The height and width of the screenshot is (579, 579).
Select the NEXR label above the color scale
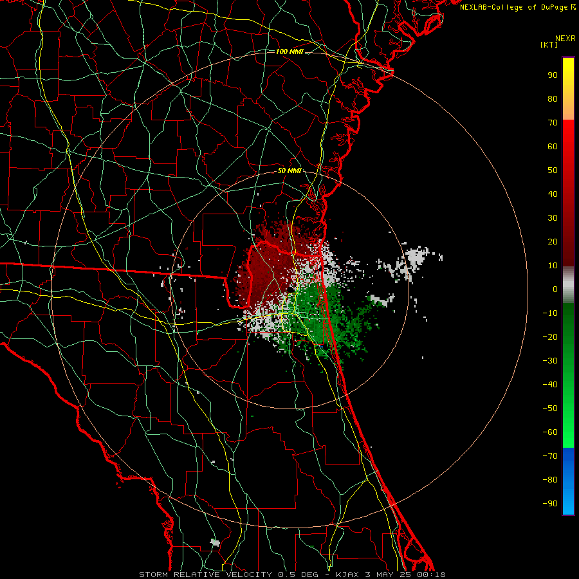click(565, 39)
